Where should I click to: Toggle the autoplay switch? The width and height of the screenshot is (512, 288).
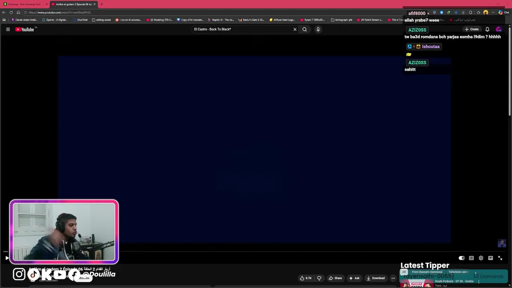click(x=462, y=258)
